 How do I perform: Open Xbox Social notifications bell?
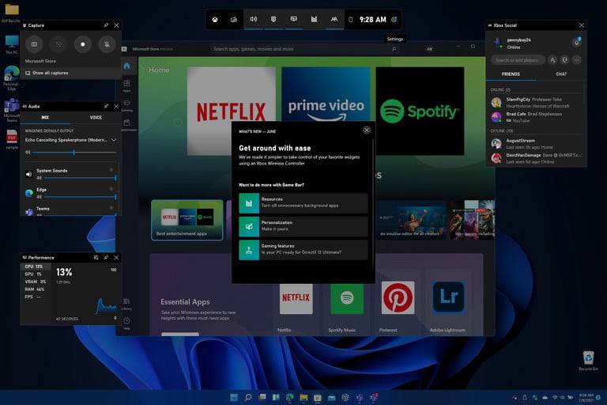(576, 42)
